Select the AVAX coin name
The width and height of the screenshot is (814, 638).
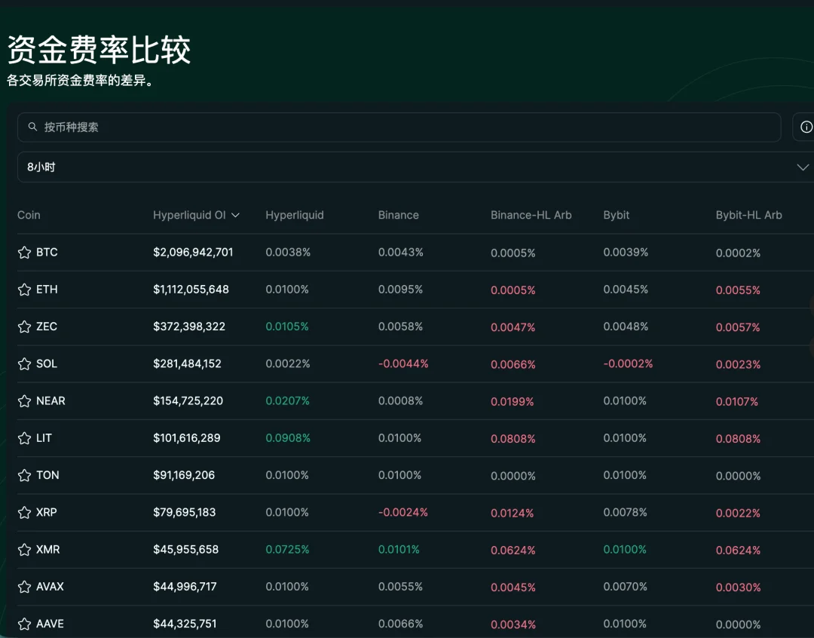pyautogui.click(x=50, y=587)
